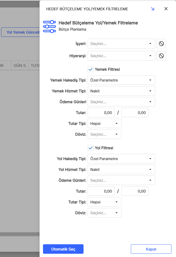
Task: Expand the Yemek Hizmet Tipi dropdown
Action: point(121,91)
